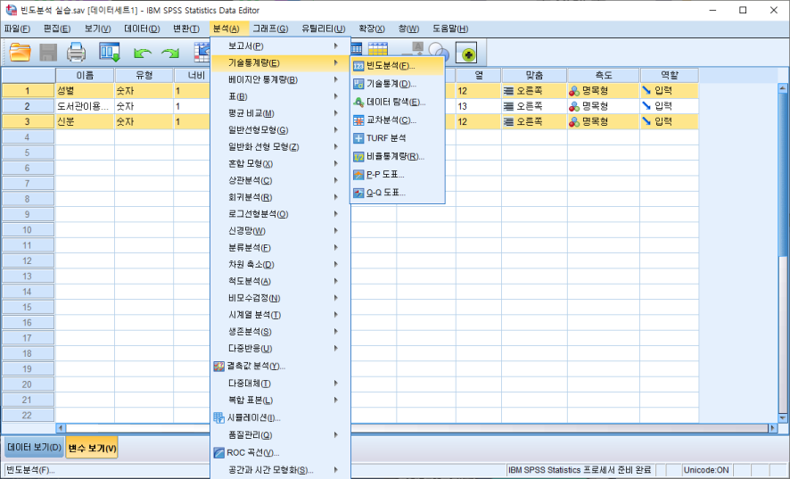
Task: Click the yellow grid table toolbar icon
Action: pos(378,49)
